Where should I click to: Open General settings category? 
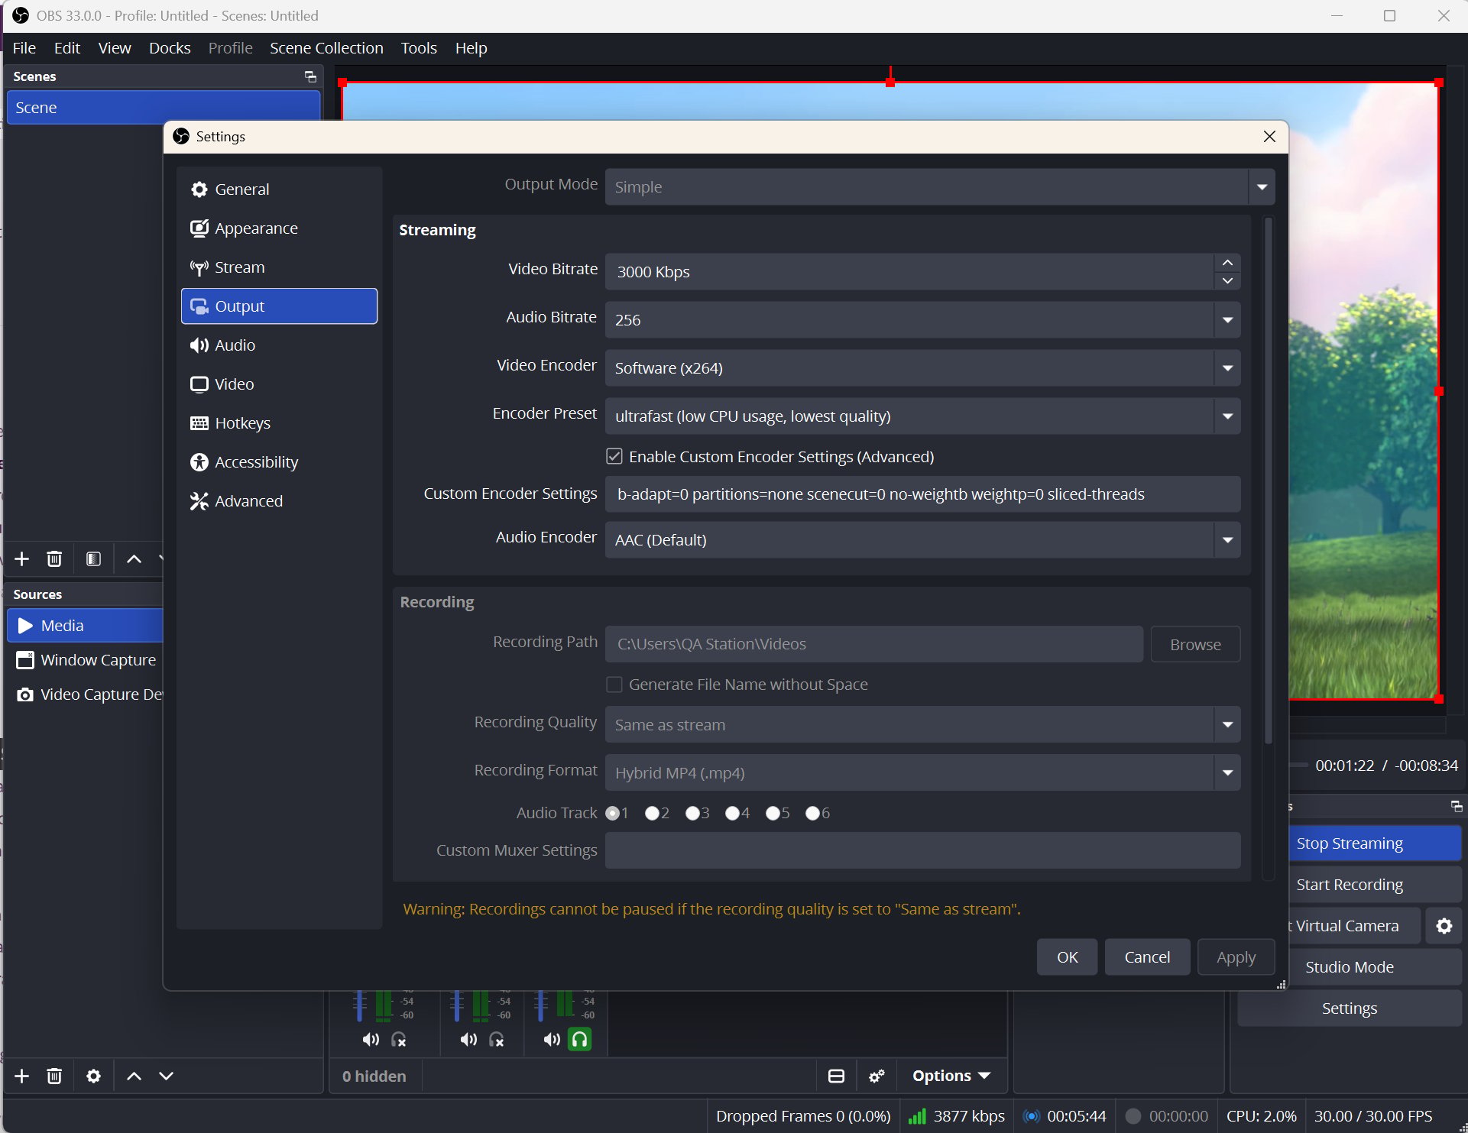point(279,189)
